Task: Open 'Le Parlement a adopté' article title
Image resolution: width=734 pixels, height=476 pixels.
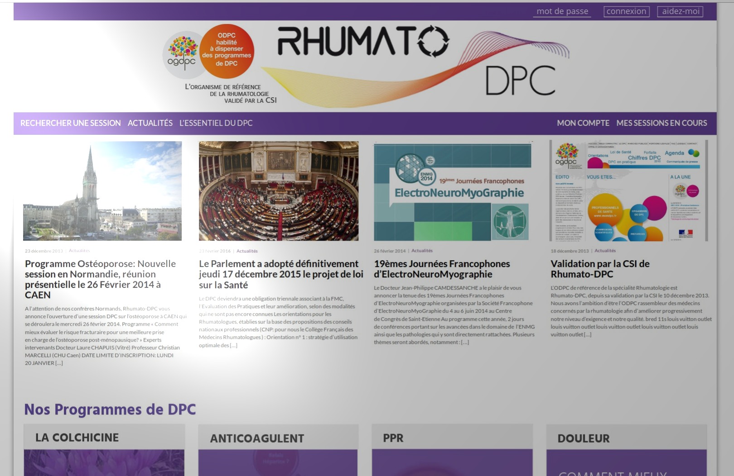Action: click(x=281, y=274)
